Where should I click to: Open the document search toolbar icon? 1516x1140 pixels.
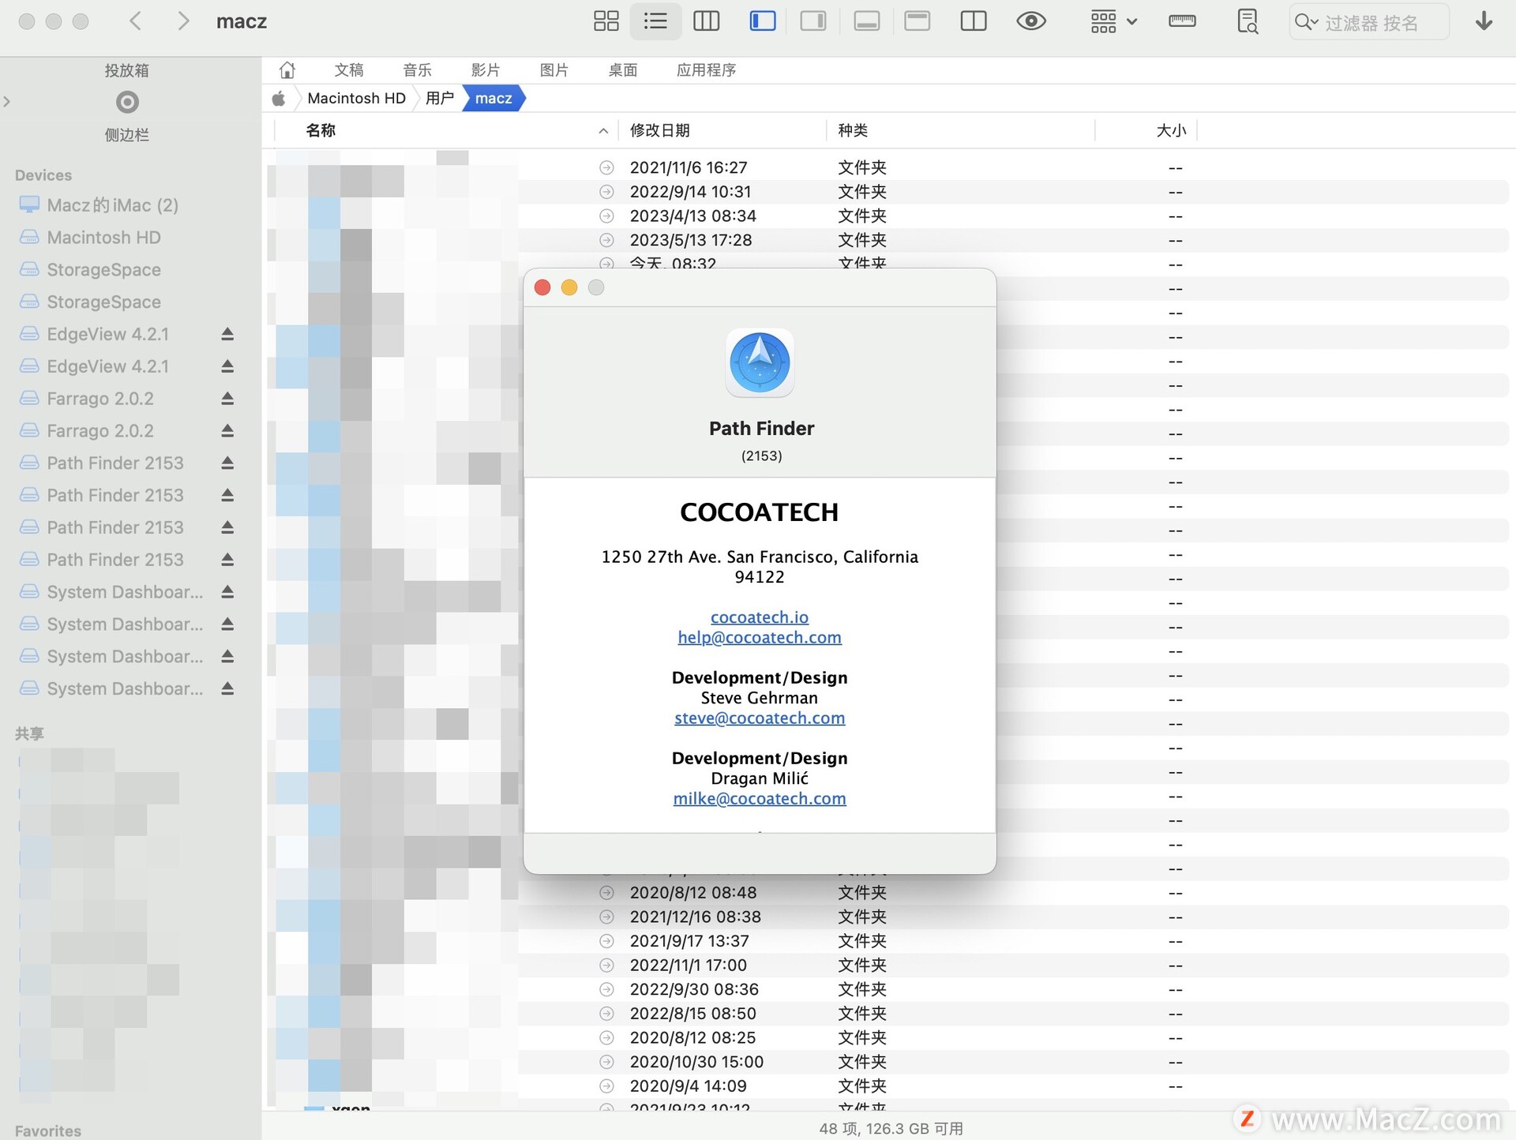(x=1247, y=21)
